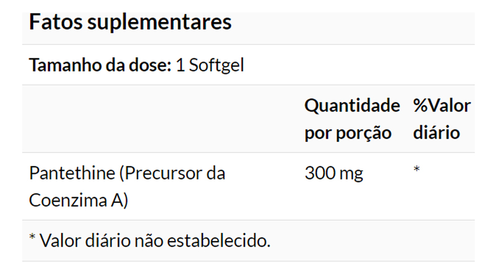Click the "Valor diário não estabelecido." footnote
Viewport: 497px width, 274px height.
click(155, 240)
